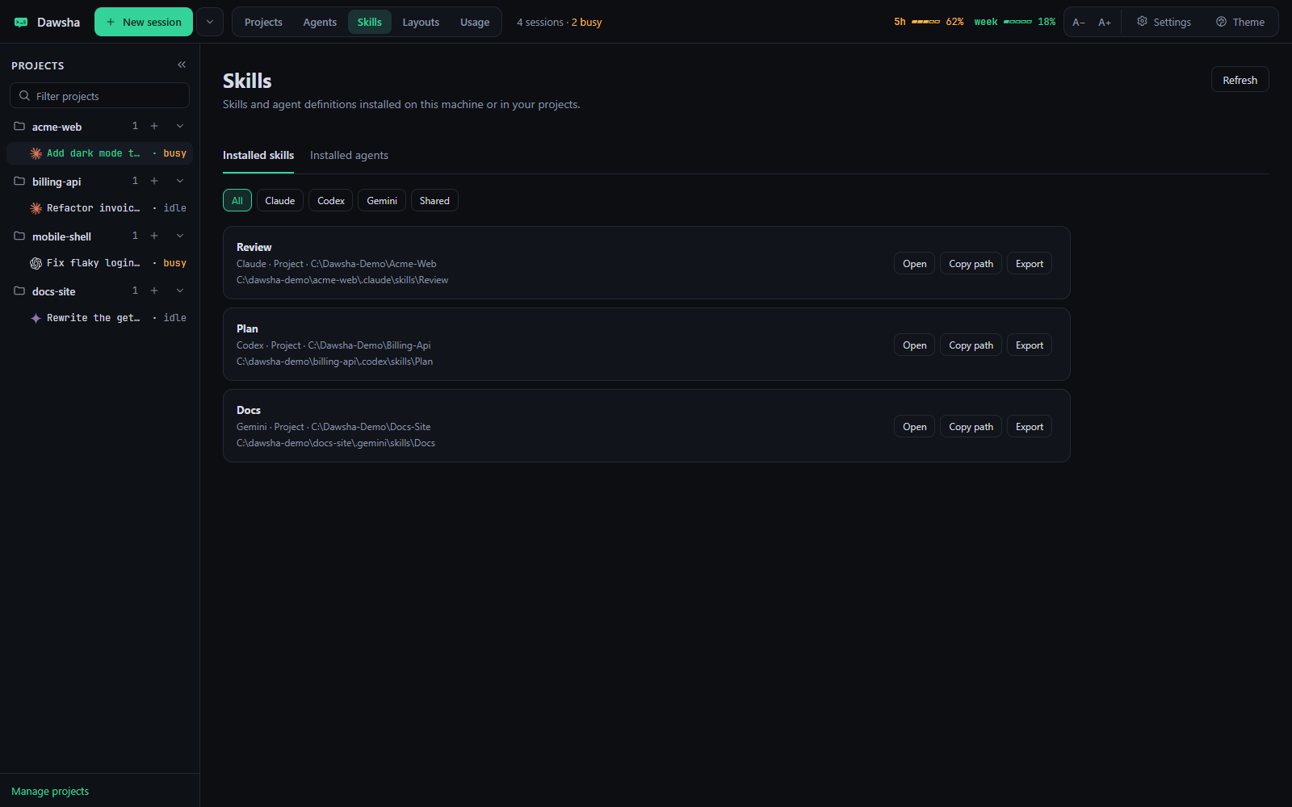The width and height of the screenshot is (1292, 807).
Task: Copy path of the Plan skill
Action: 971,345
